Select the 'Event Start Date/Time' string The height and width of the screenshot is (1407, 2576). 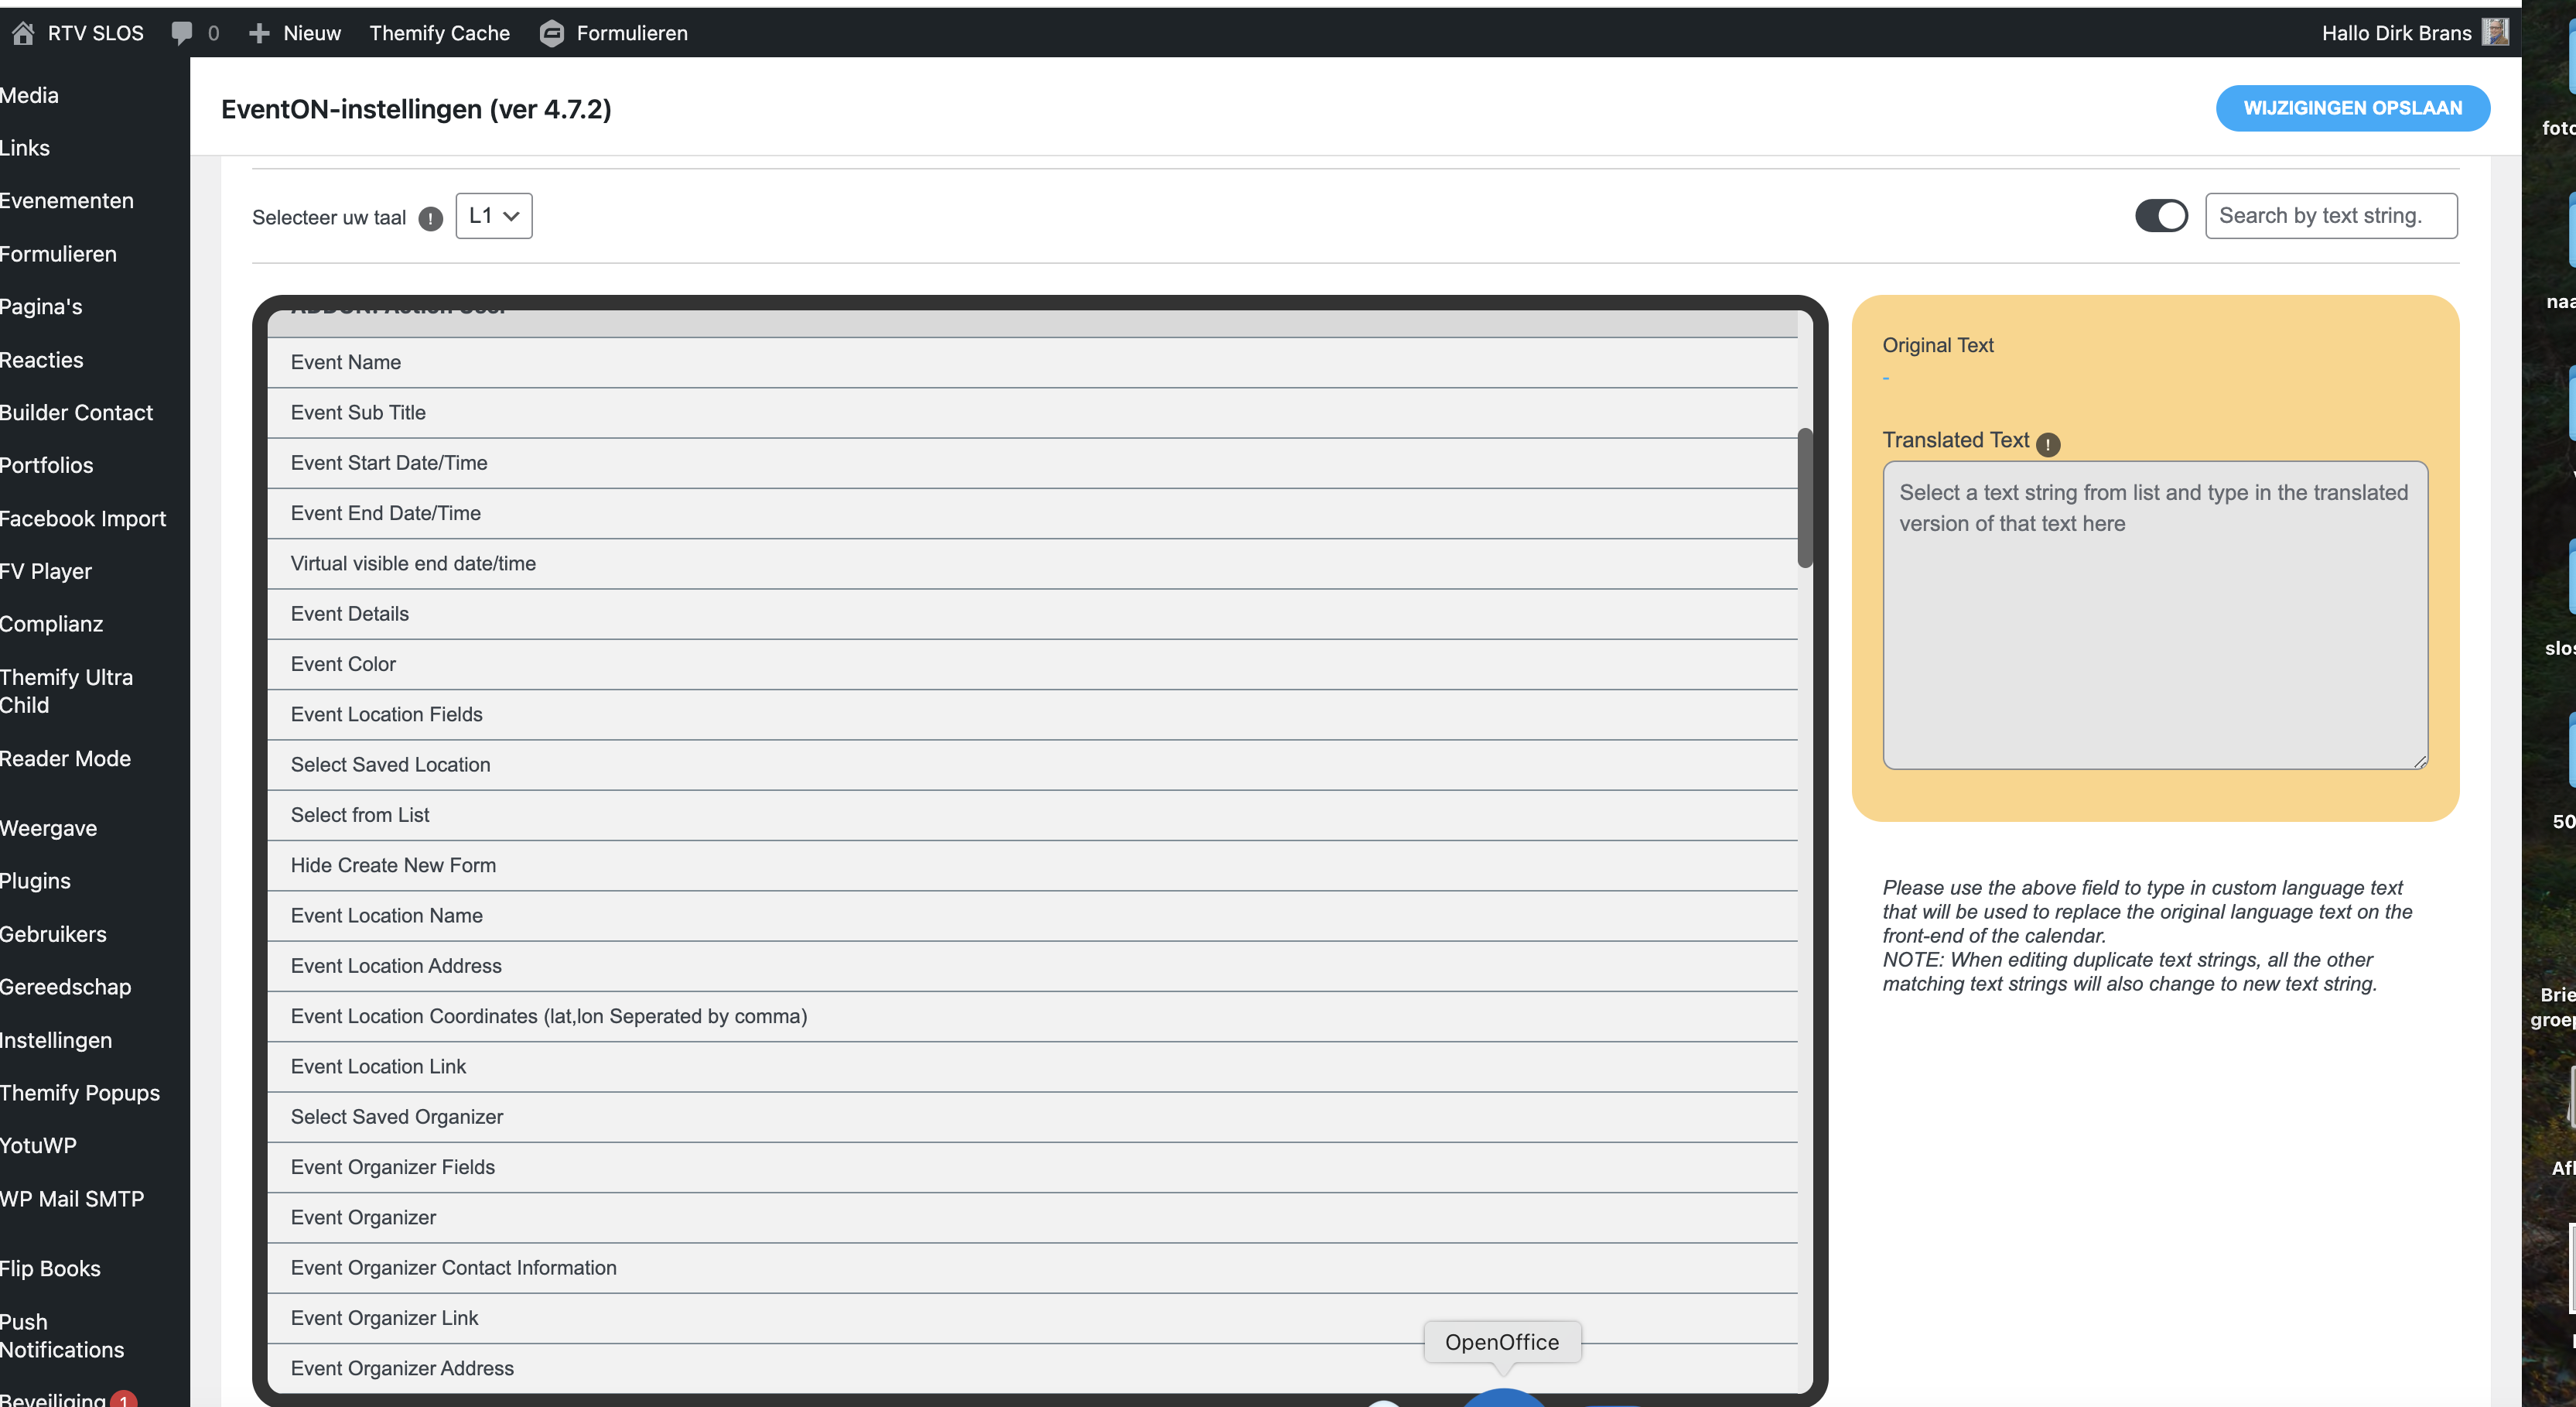pos(1032,464)
